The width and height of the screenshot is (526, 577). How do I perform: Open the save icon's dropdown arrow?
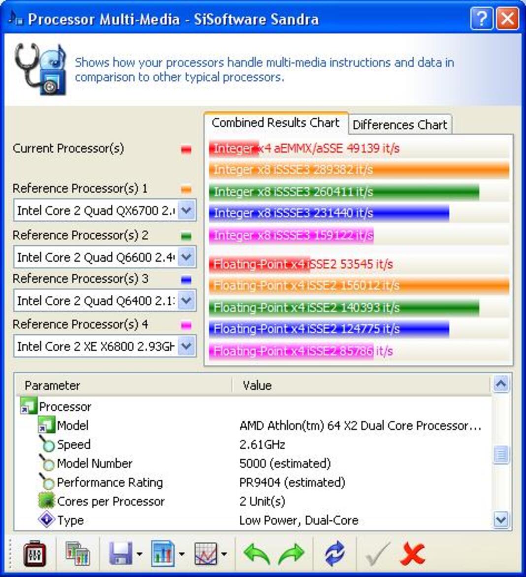139,554
